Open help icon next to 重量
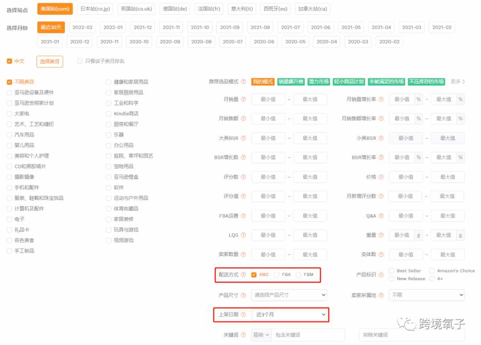481x345 pixels. tap(381, 235)
